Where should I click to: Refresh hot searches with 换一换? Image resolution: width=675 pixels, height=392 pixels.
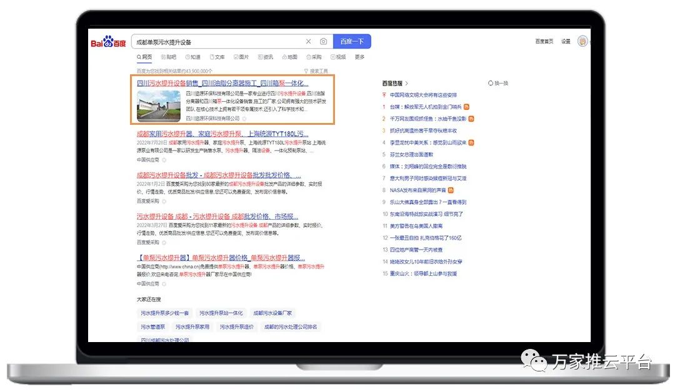tap(497, 83)
